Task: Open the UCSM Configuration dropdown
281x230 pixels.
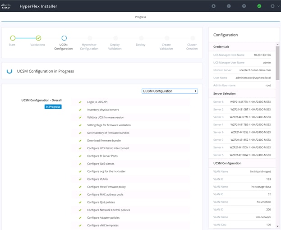Action: [x=170, y=91]
